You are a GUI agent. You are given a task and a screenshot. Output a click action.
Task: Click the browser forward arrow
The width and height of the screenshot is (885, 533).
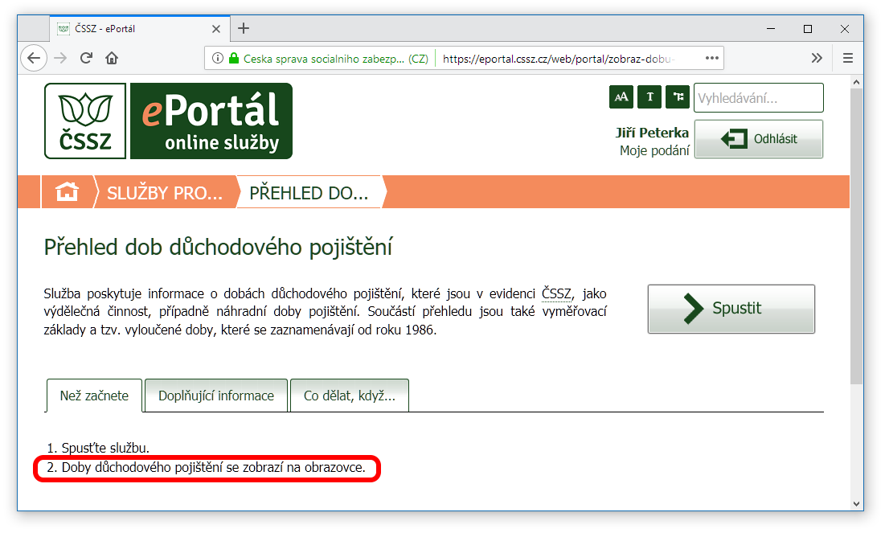pyautogui.click(x=60, y=58)
